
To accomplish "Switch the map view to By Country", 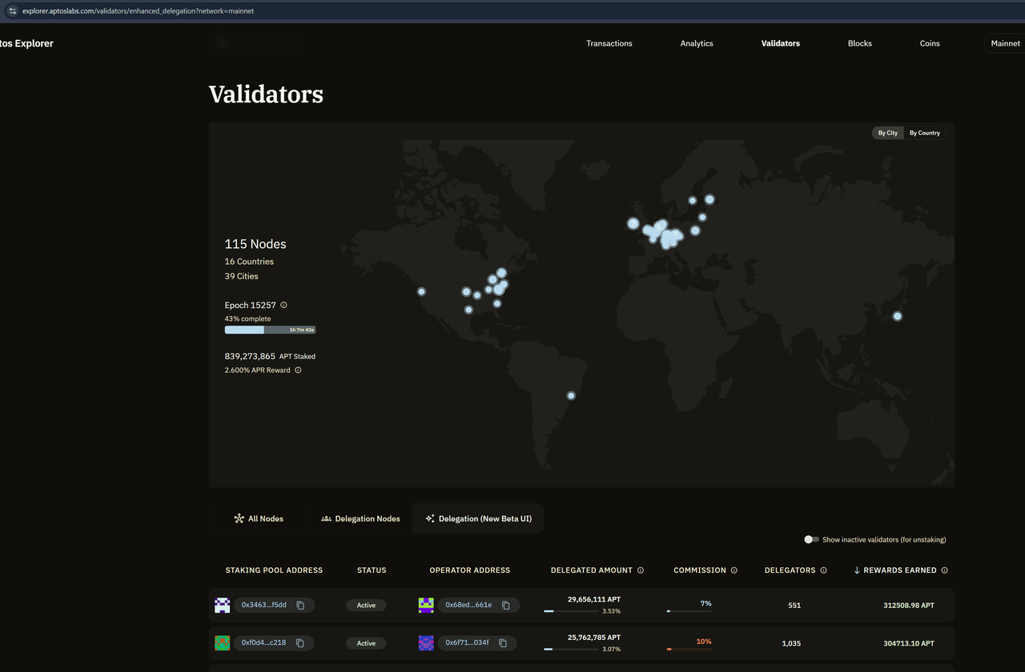I will [x=925, y=133].
